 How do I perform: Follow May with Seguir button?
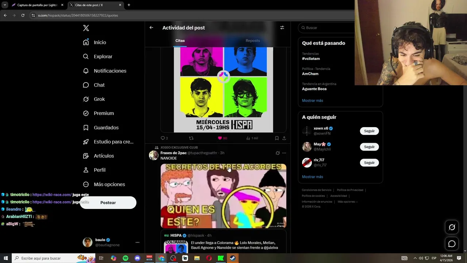tap(369, 147)
